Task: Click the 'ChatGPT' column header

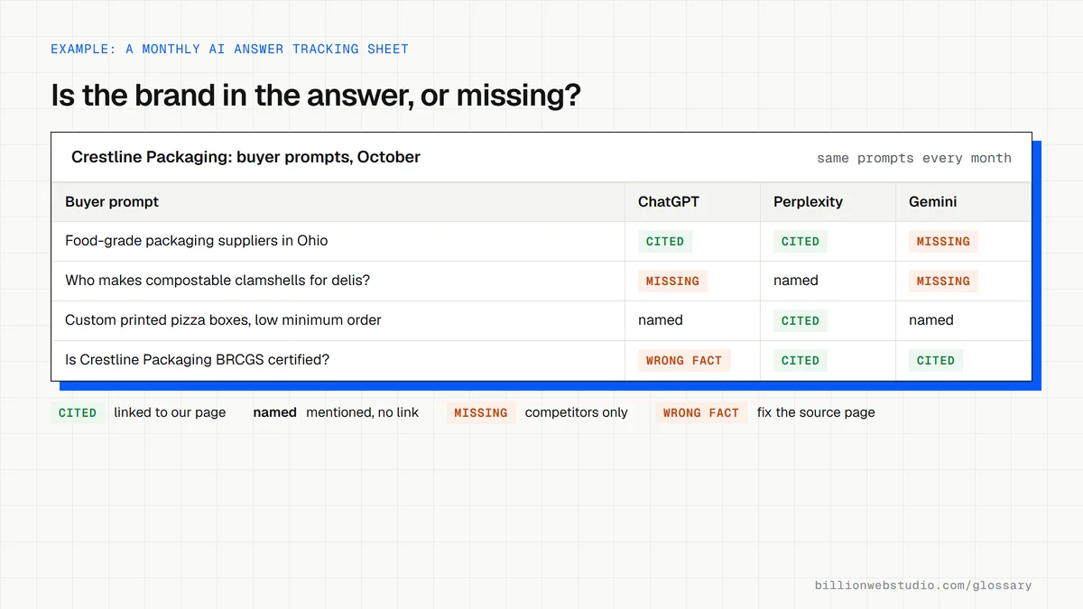Action: pos(669,202)
